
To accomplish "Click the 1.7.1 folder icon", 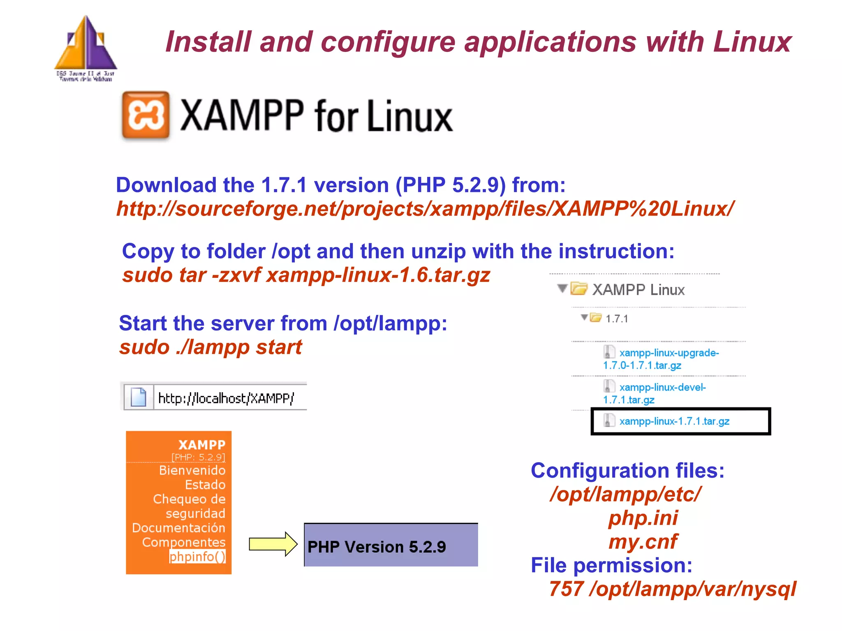I will coord(595,317).
